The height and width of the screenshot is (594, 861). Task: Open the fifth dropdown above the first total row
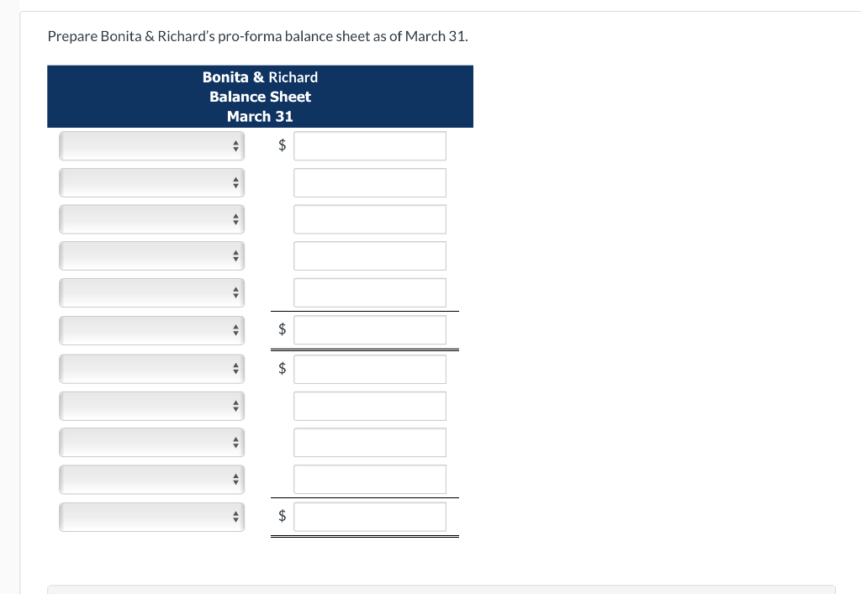tap(151, 292)
